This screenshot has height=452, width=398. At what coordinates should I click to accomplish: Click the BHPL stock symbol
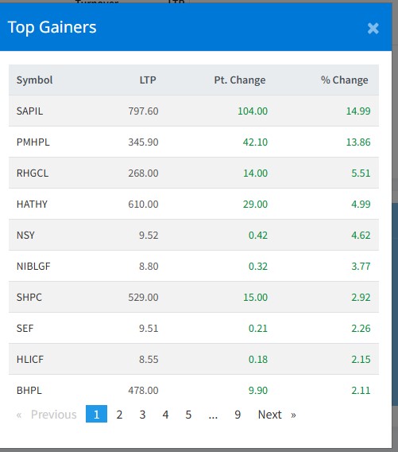(29, 391)
